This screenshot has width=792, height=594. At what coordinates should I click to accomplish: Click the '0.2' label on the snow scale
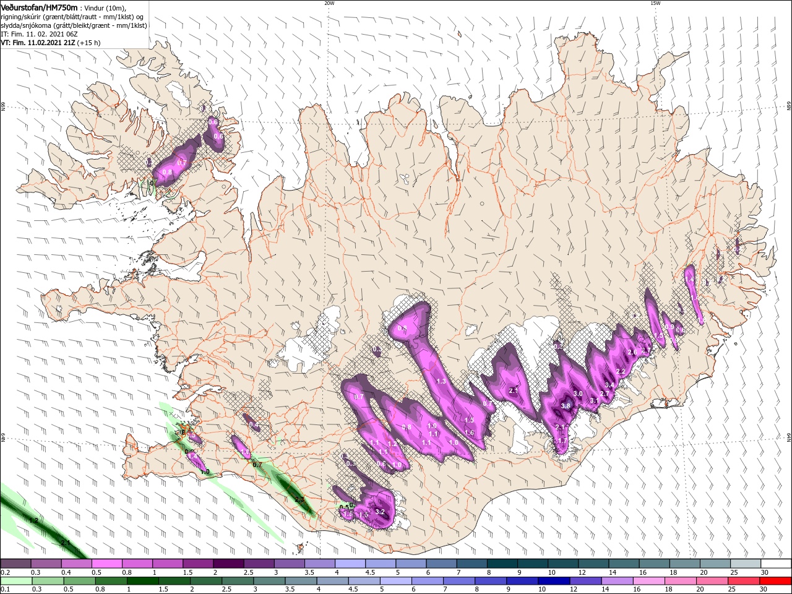[x=4, y=572]
